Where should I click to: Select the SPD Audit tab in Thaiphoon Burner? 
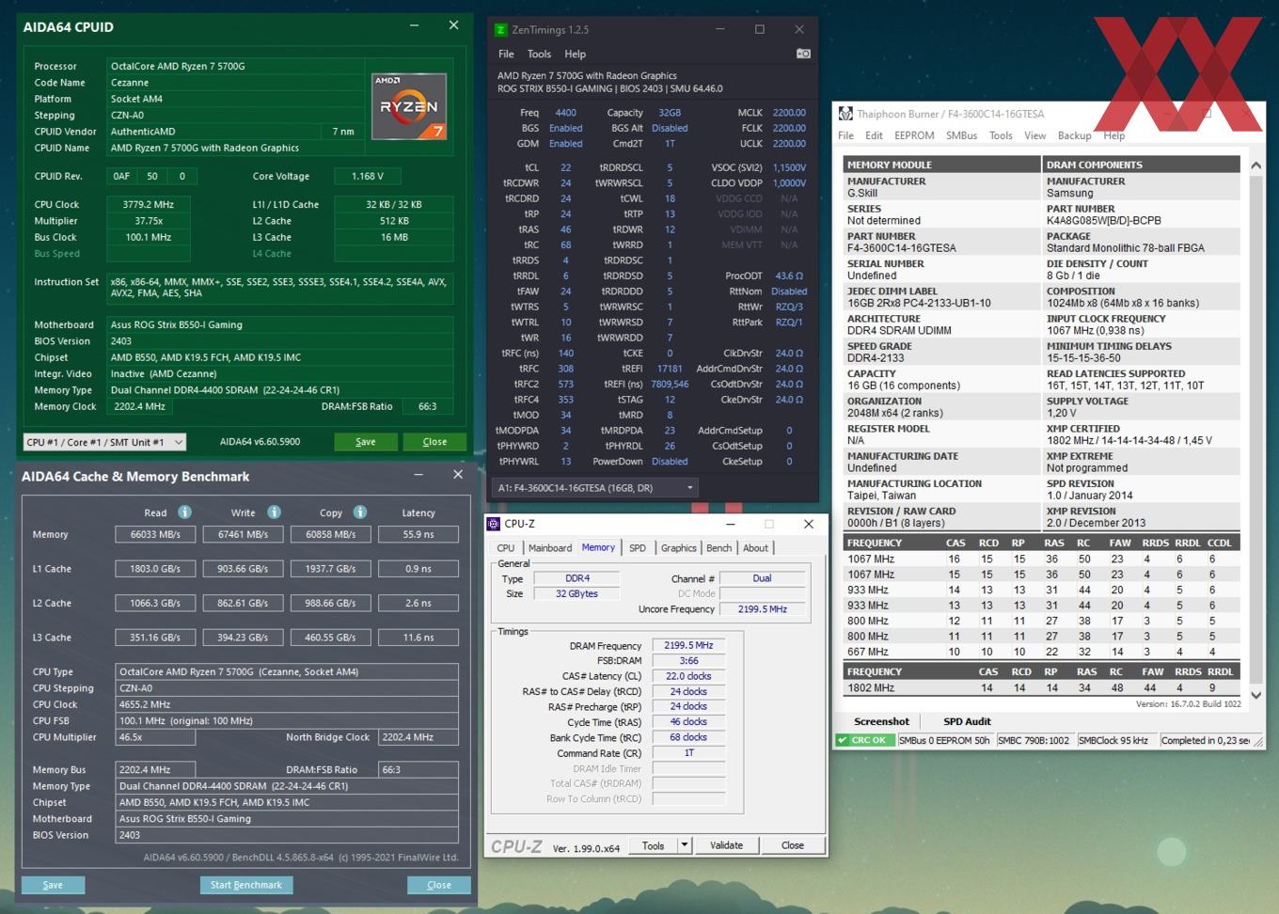pos(967,722)
